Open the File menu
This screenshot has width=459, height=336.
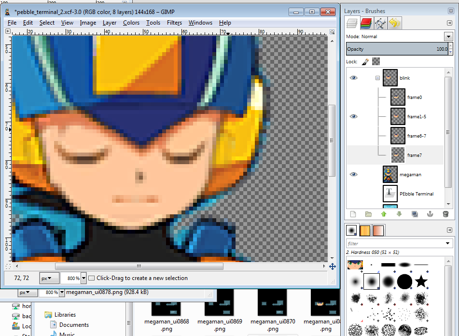click(12, 23)
